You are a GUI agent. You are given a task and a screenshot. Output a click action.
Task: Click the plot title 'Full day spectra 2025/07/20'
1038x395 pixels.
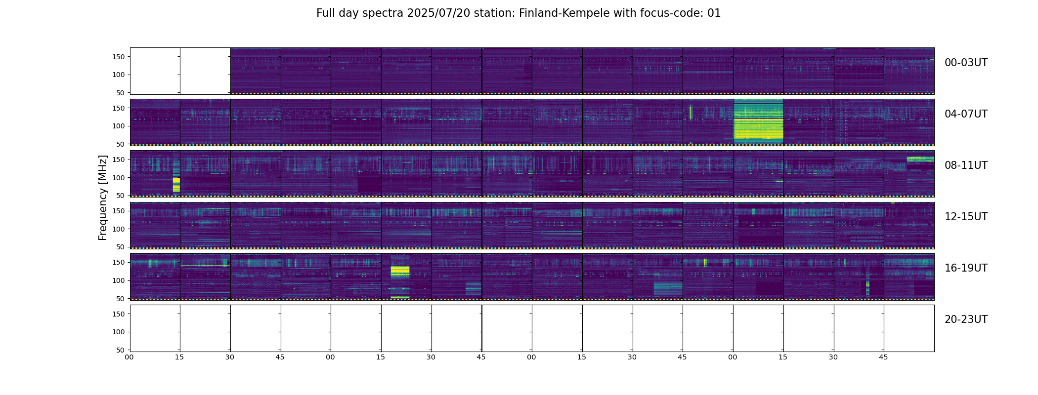[x=519, y=13]
